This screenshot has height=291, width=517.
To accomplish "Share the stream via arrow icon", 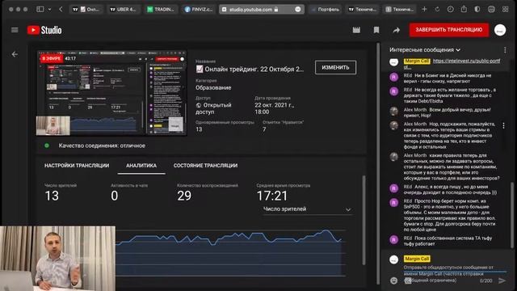I will (x=397, y=30).
